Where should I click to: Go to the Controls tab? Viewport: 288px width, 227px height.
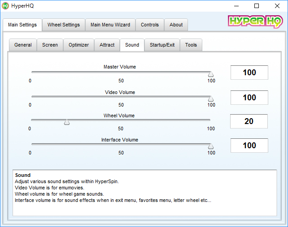click(x=150, y=25)
